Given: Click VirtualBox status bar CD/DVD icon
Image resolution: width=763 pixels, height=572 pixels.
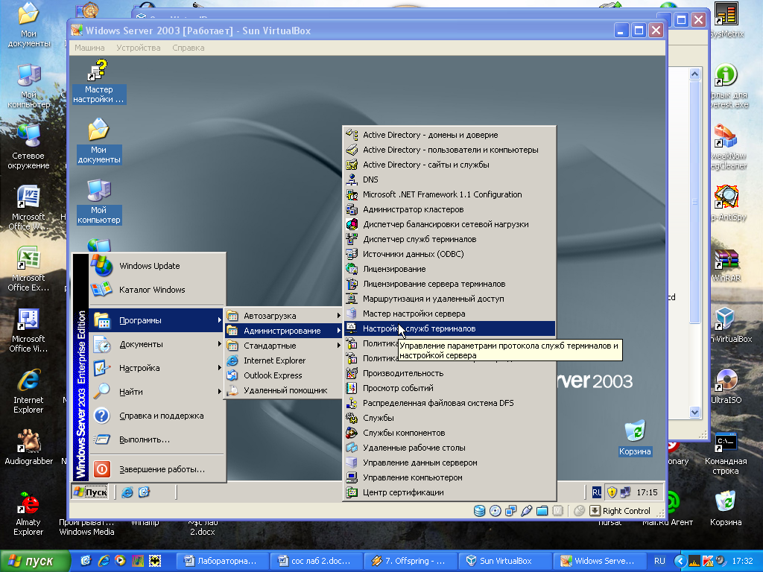Looking at the screenshot, I should coord(495,511).
